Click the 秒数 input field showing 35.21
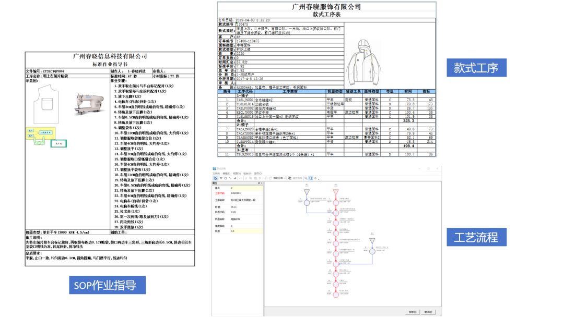 point(235,207)
